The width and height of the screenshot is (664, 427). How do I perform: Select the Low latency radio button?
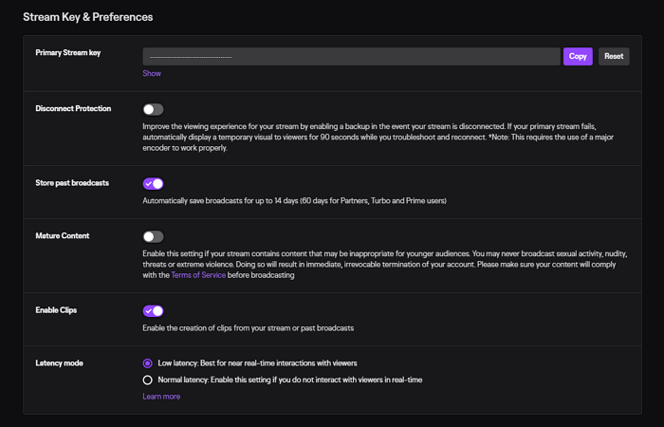147,362
